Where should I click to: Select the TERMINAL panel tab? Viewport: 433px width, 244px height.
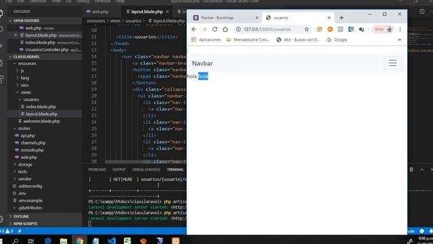coord(175,169)
